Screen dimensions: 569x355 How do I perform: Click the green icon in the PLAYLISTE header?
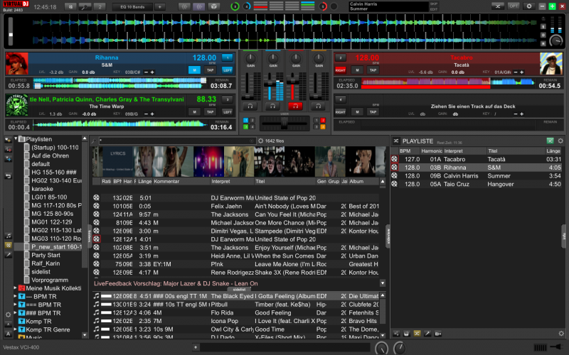pos(550,141)
